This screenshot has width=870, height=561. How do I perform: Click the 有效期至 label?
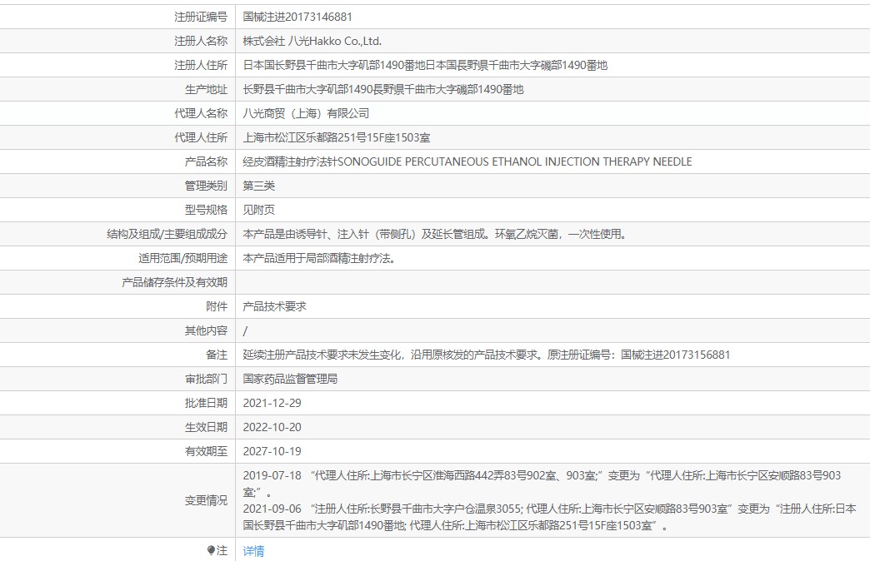[206, 451]
